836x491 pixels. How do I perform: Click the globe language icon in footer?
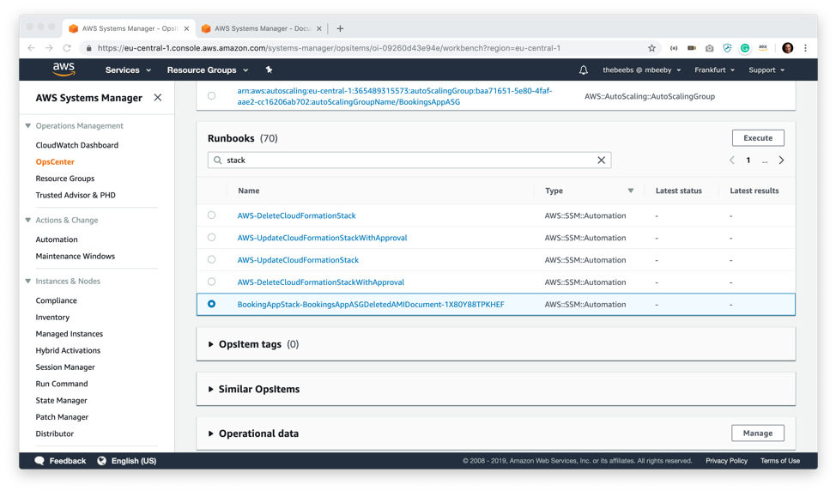tap(102, 461)
